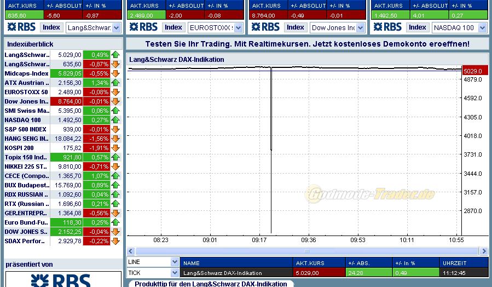Select the Midcaps-Index row name
This screenshot has width=492, height=287.
[x=26, y=73]
